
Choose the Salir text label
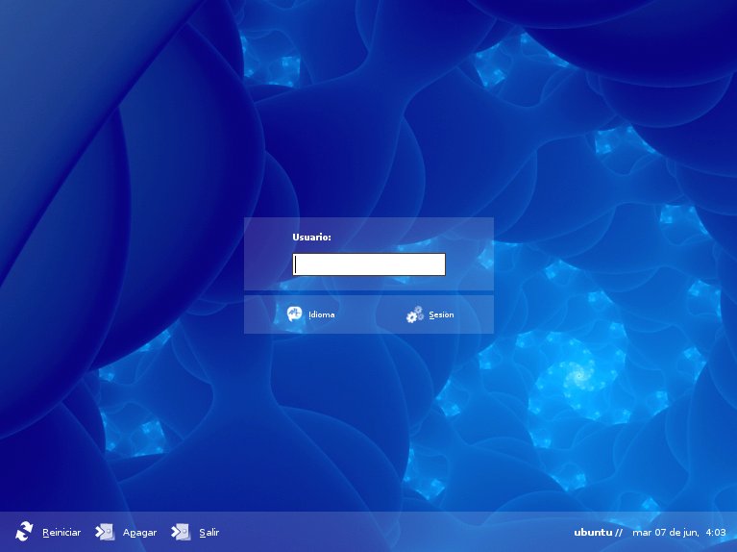209,533
